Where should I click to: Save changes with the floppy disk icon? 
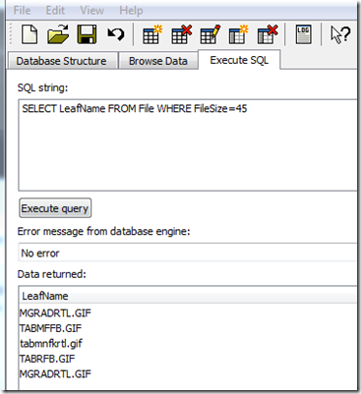pyautogui.click(x=87, y=34)
